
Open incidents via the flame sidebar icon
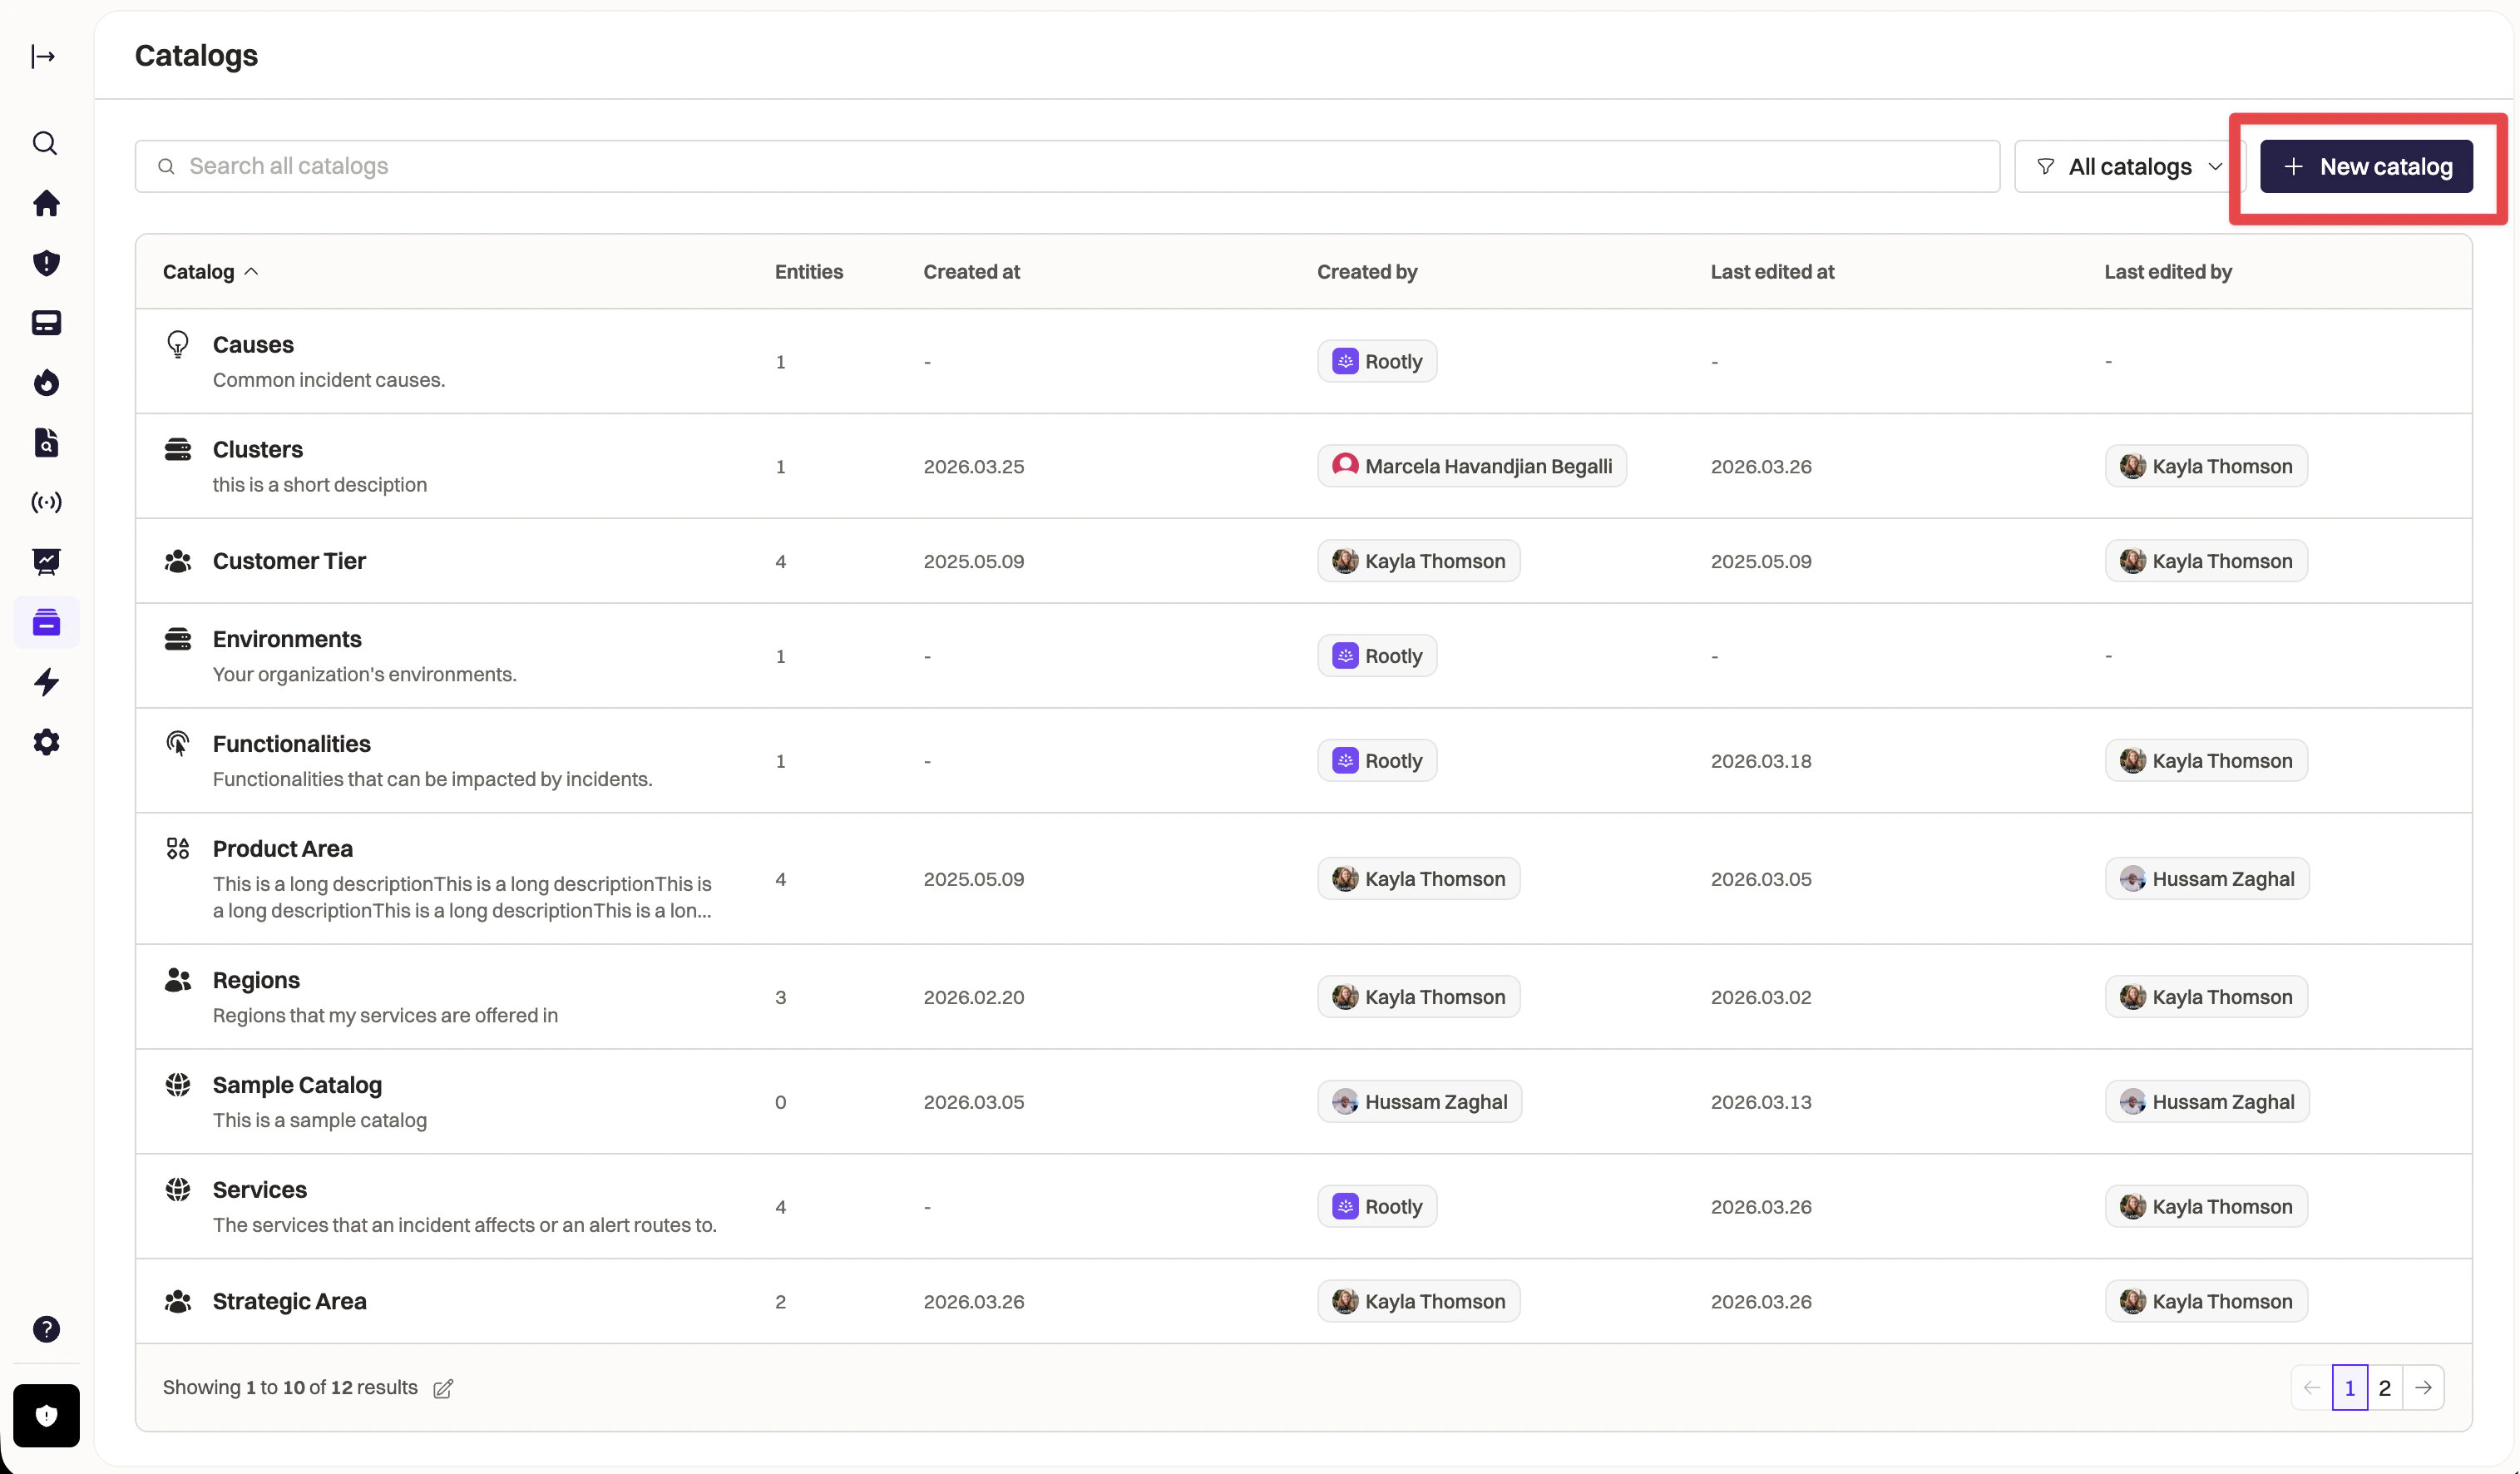coord(46,383)
